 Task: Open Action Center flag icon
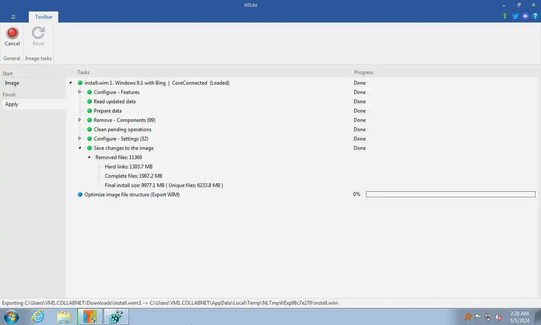click(x=478, y=317)
